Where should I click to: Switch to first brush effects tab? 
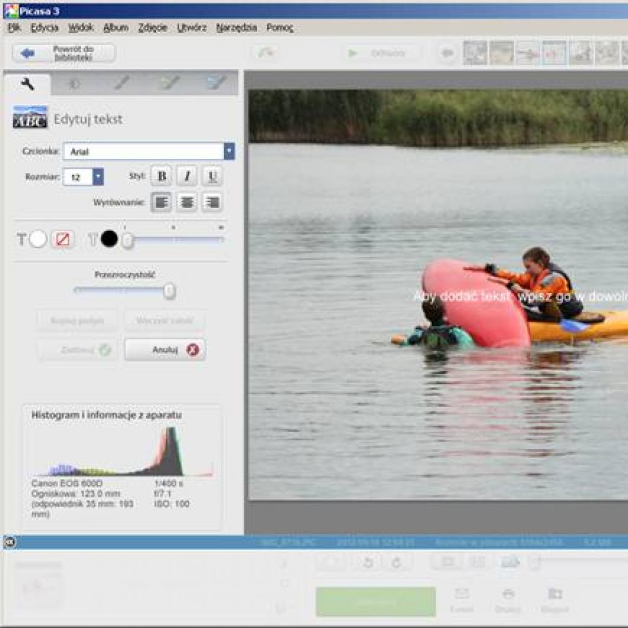tap(121, 83)
